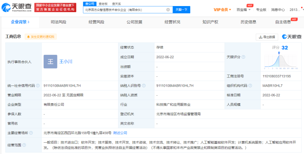The height and width of the screenshot is (154, 304).
Task: Click the help icon beside 统一社会信用代码
Action: 37,86
